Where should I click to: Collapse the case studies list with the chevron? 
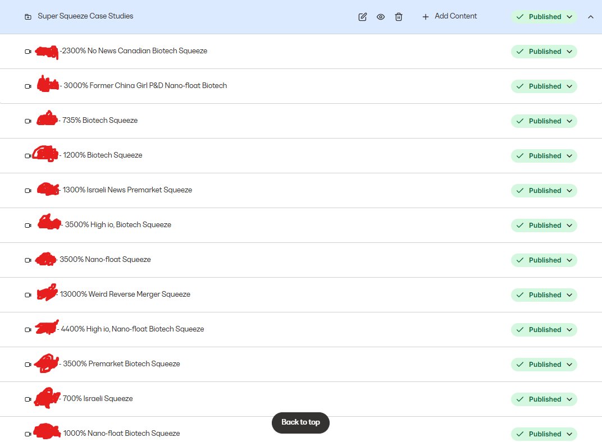coord(591,17)
